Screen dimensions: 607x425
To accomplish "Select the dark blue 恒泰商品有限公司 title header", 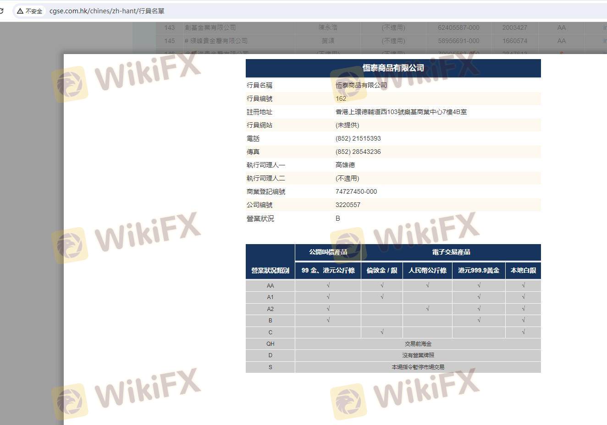I will [x=393, y=68].
